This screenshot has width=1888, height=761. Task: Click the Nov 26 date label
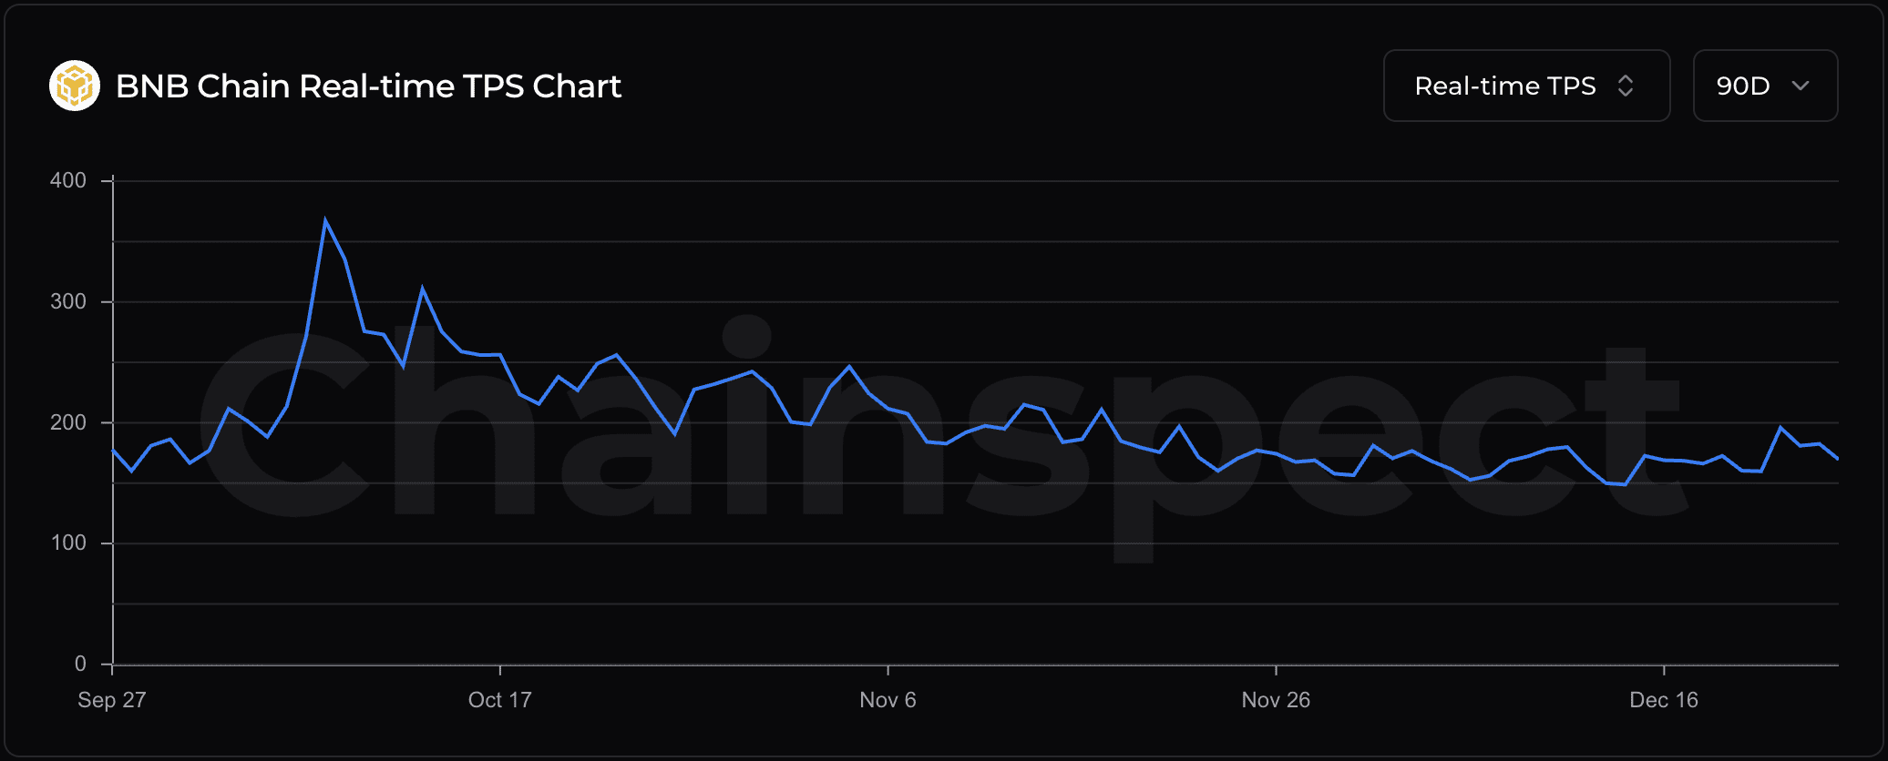point(1276,700)
